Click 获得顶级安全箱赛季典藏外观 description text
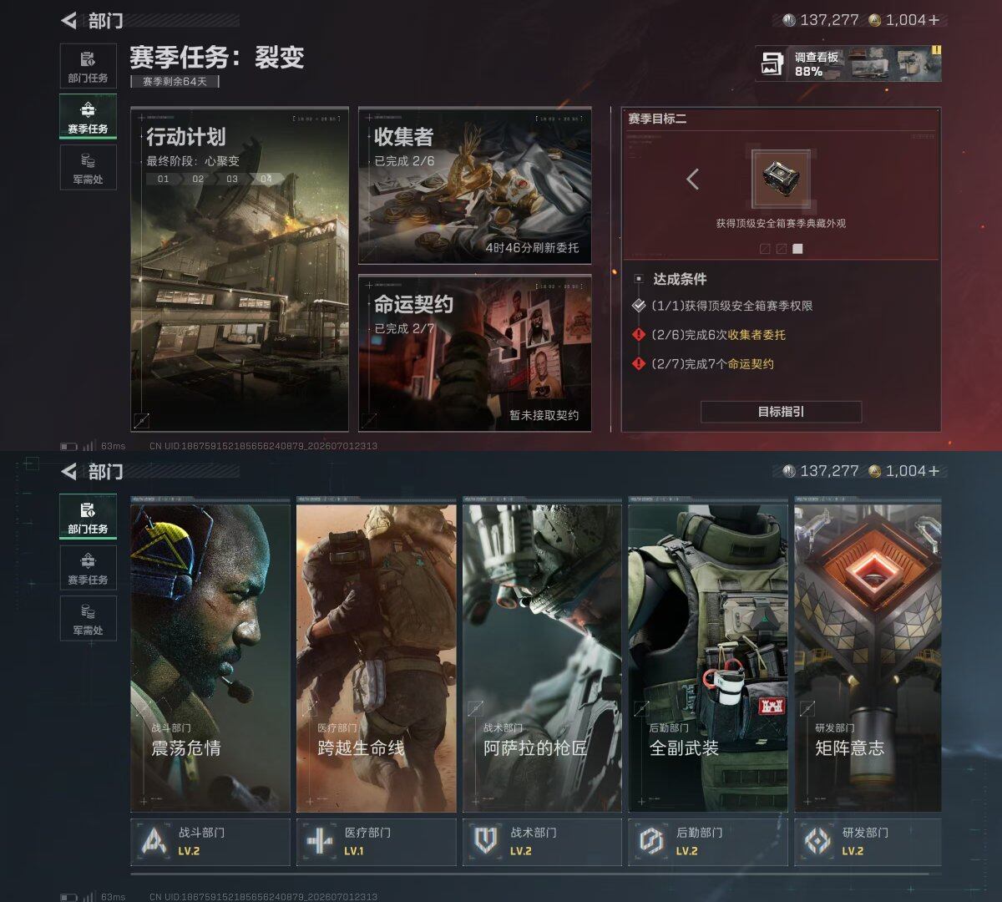 click(x=781, y=224)
